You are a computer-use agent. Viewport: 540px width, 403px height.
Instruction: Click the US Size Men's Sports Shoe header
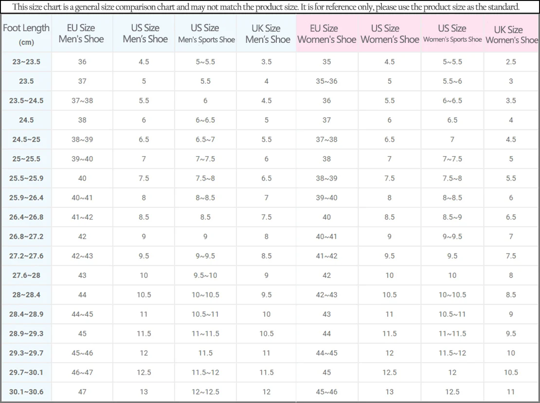click(206, 34)
